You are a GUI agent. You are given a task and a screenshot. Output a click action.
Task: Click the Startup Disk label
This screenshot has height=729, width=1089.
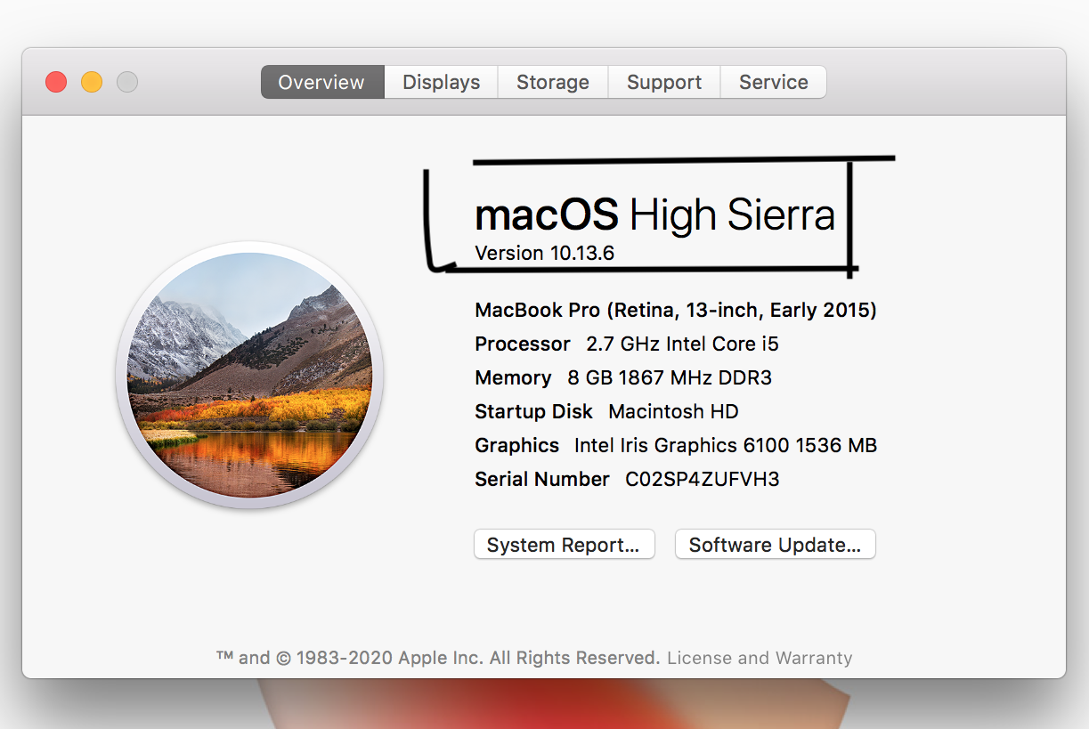click(534, 411)
